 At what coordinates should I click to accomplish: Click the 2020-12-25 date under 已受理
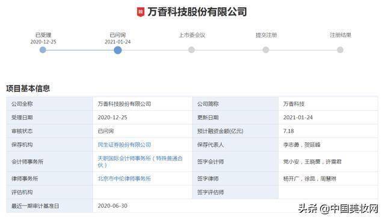coord(43,42)
